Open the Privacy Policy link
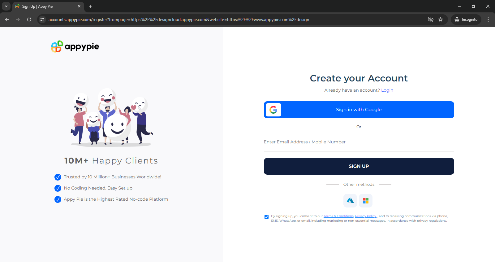 coord(366,216)
